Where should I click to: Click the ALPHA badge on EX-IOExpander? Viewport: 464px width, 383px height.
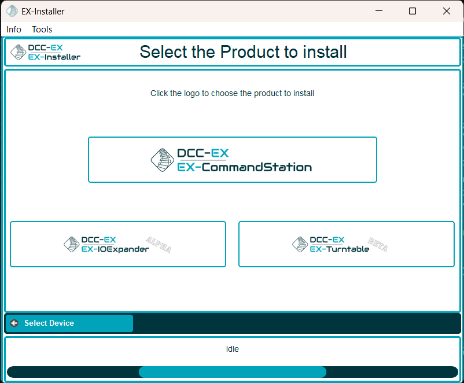coord(159,245)
